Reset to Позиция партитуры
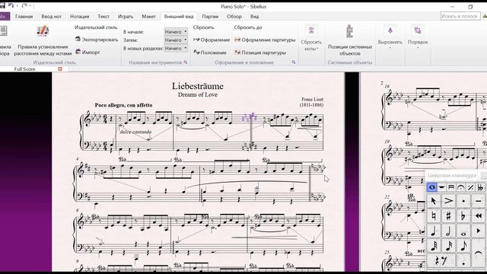Image resolution: width=487 pixels, height=274 pixels. (x=260, y=53)
